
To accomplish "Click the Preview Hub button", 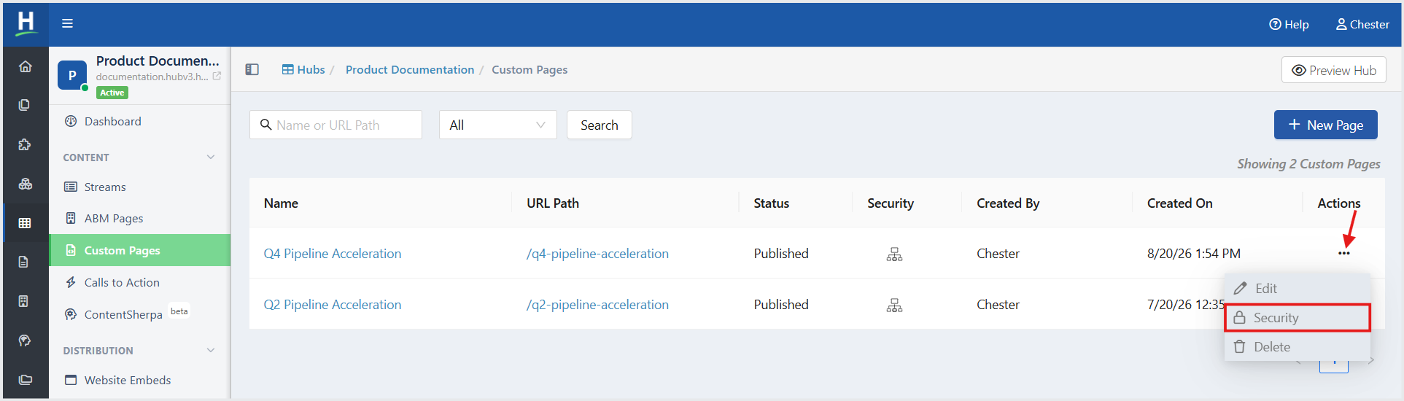I will (1333, 70).
